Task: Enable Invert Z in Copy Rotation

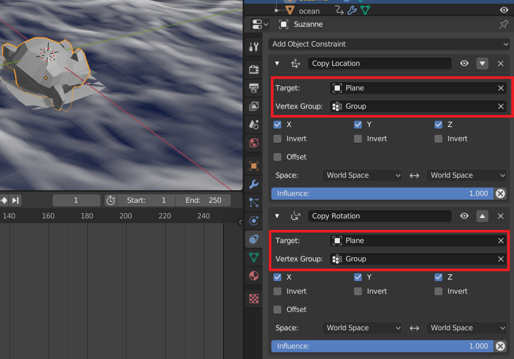Action: point(438,291)
